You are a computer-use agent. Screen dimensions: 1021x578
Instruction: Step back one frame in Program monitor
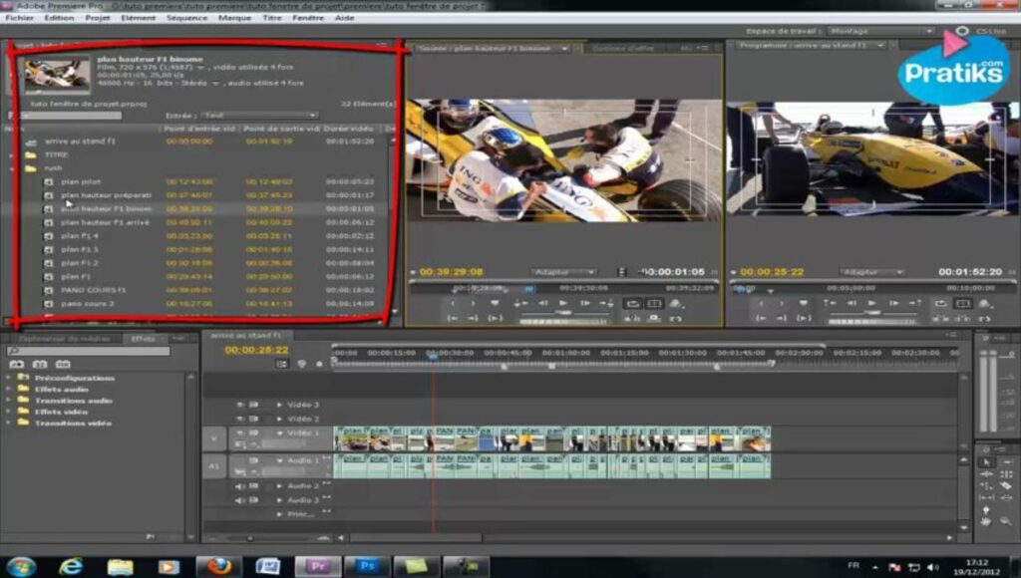click(851, 303)
